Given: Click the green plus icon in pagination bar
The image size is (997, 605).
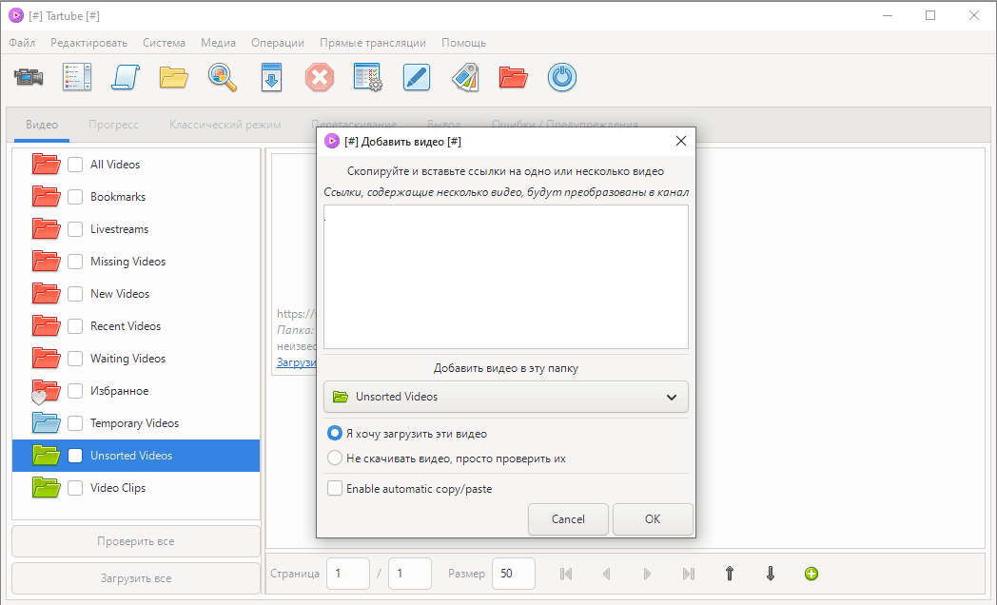Looking at the screenshot, I should tap(811, 574).
